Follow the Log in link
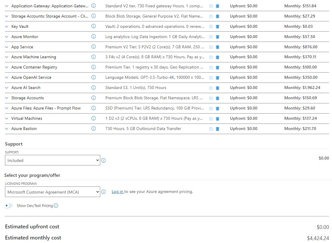This screenshot has height=243, width=332. click(117, 192)
